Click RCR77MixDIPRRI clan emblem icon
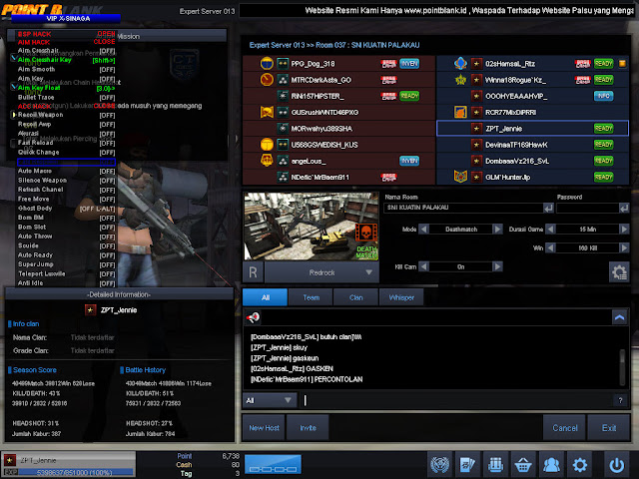Viewport: 639px width, 479px height. point(460,112)
